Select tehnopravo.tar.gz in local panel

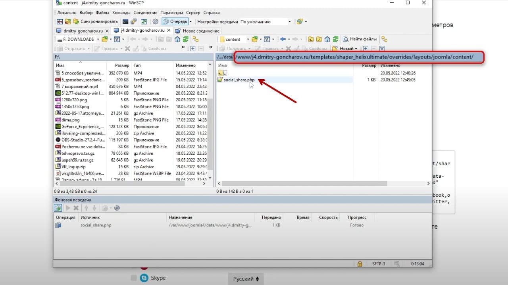[x=78, y=154]
